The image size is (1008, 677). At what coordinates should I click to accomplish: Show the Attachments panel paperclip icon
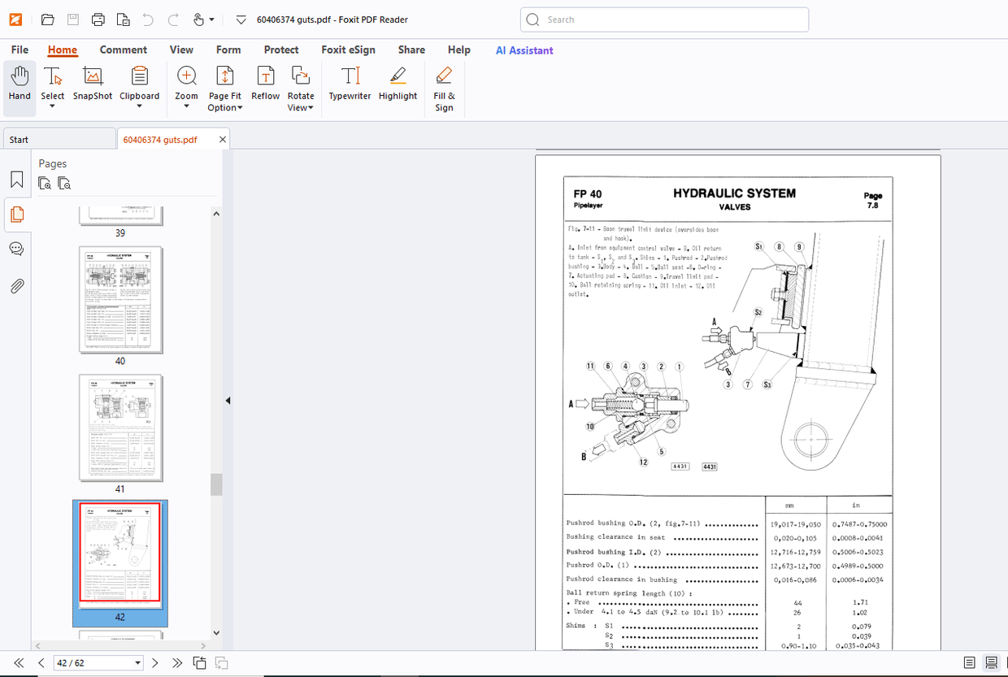pyautogui.click(x=16, y=286)
